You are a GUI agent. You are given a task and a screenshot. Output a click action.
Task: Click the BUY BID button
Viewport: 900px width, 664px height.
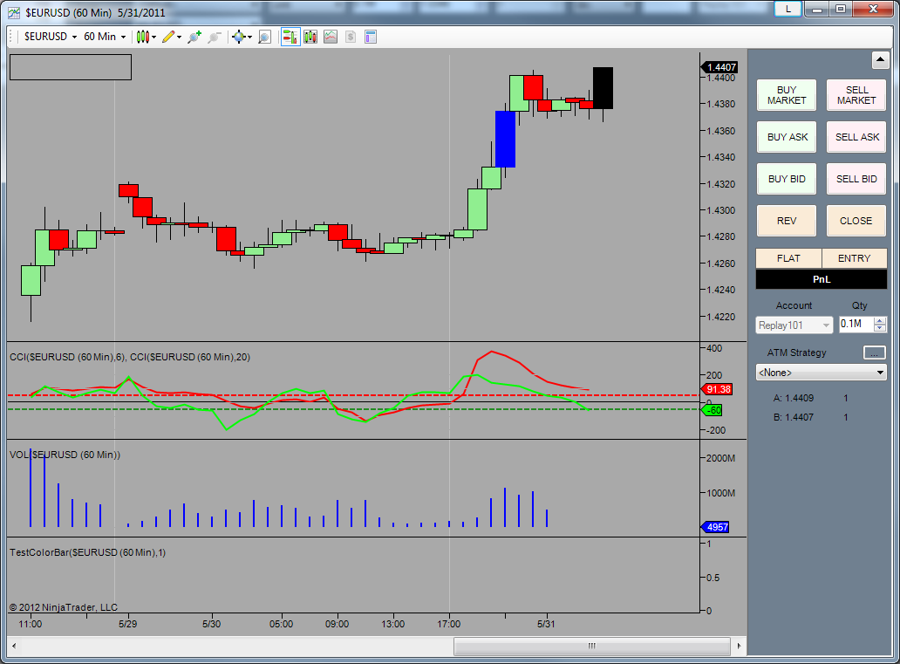point(787,179)
